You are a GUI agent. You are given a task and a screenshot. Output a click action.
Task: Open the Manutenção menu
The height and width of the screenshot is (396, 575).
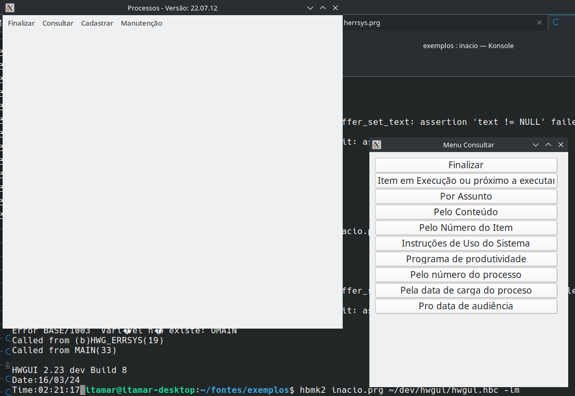tap(141, 23)
